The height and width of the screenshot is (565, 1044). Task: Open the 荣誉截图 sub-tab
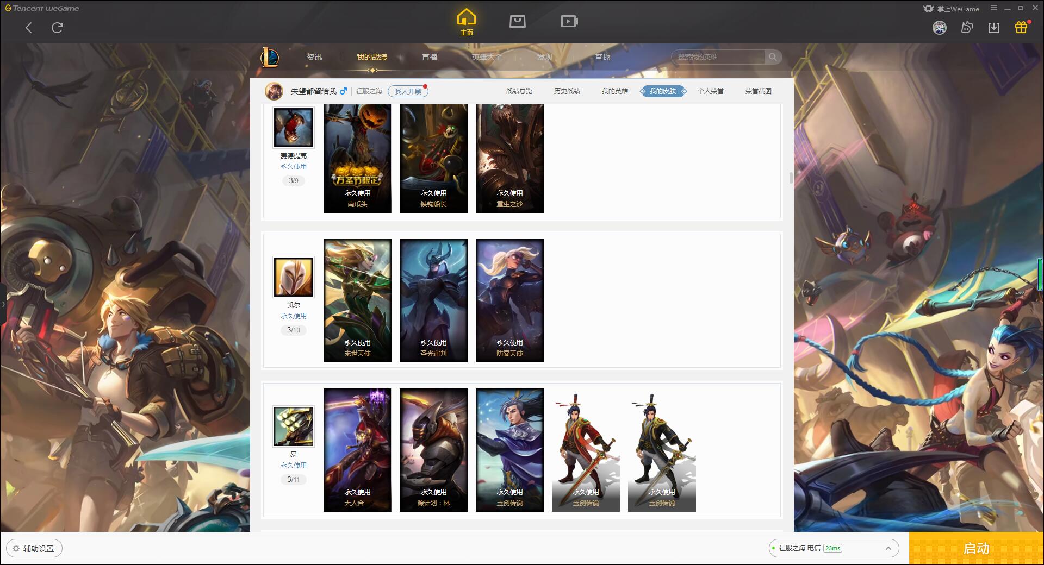click(x=759, y=91)
